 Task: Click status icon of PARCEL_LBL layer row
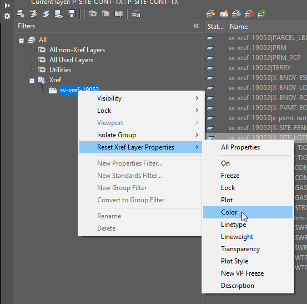tap(210, 38)
